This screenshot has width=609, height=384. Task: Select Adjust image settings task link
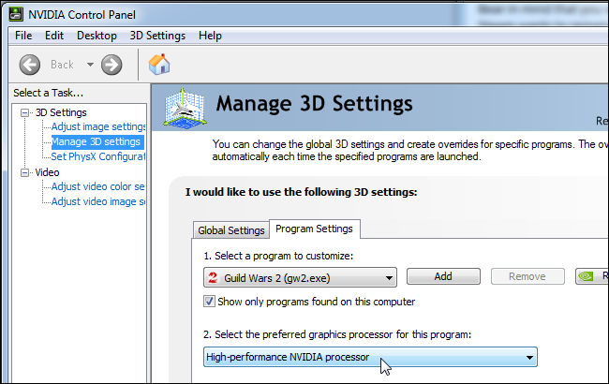[97, 126]
